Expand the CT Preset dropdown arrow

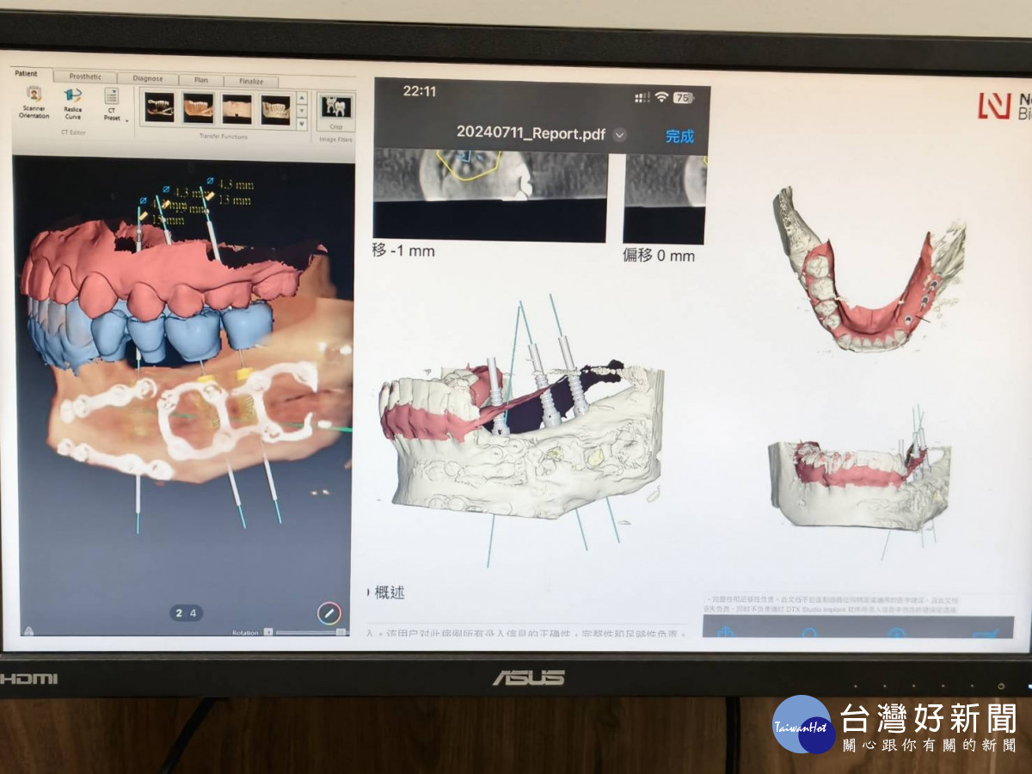pos(127,120)
